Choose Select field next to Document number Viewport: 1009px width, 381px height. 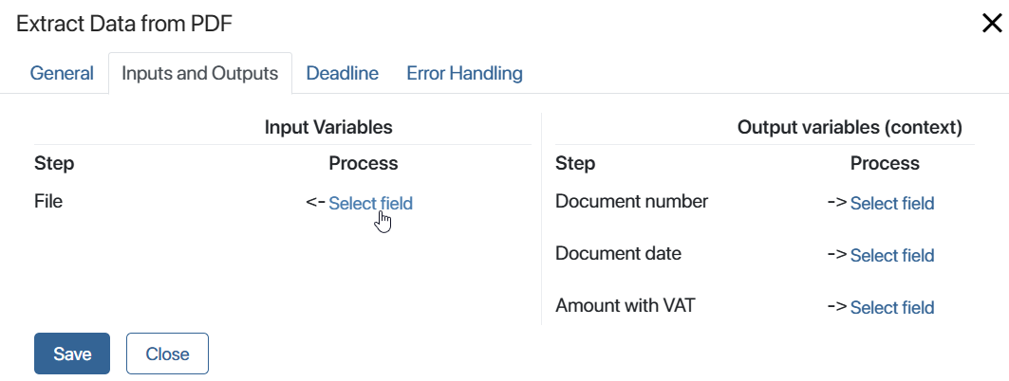(892, 204)
